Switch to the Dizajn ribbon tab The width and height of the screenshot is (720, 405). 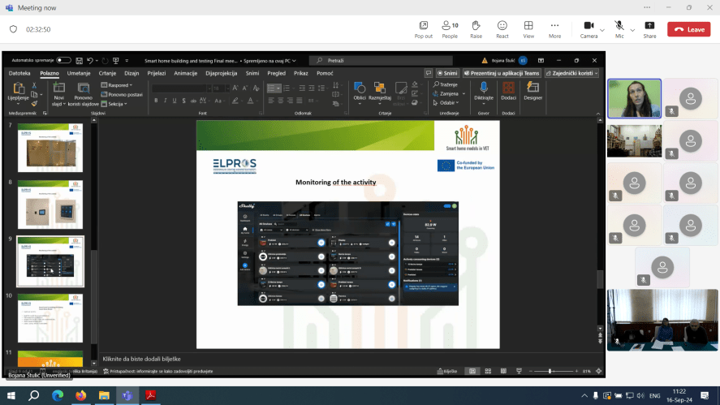point(131,73)
